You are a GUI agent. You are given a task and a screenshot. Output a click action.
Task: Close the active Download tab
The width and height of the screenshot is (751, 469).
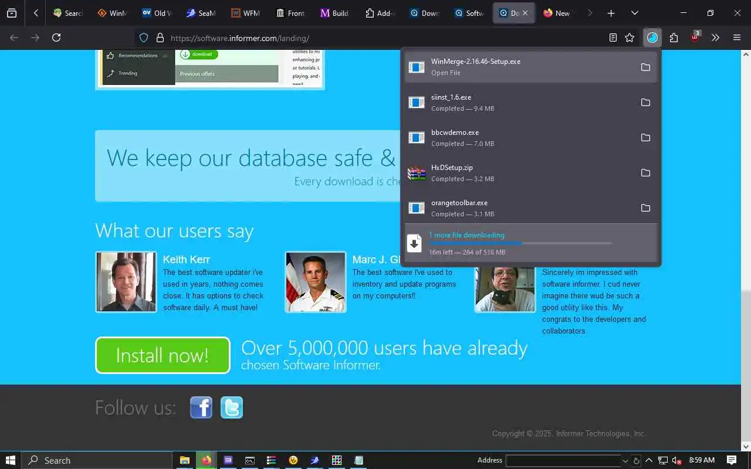point(525,13)
